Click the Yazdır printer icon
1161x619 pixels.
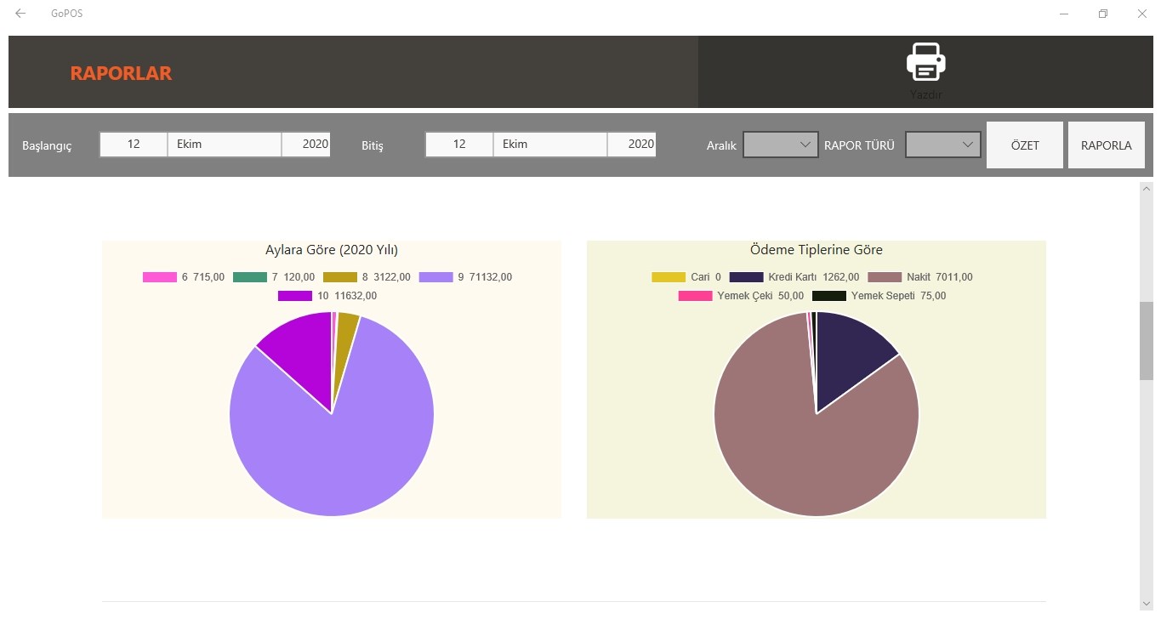925,62
